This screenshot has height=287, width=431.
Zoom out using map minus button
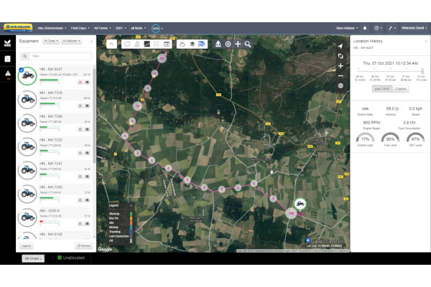340,76
